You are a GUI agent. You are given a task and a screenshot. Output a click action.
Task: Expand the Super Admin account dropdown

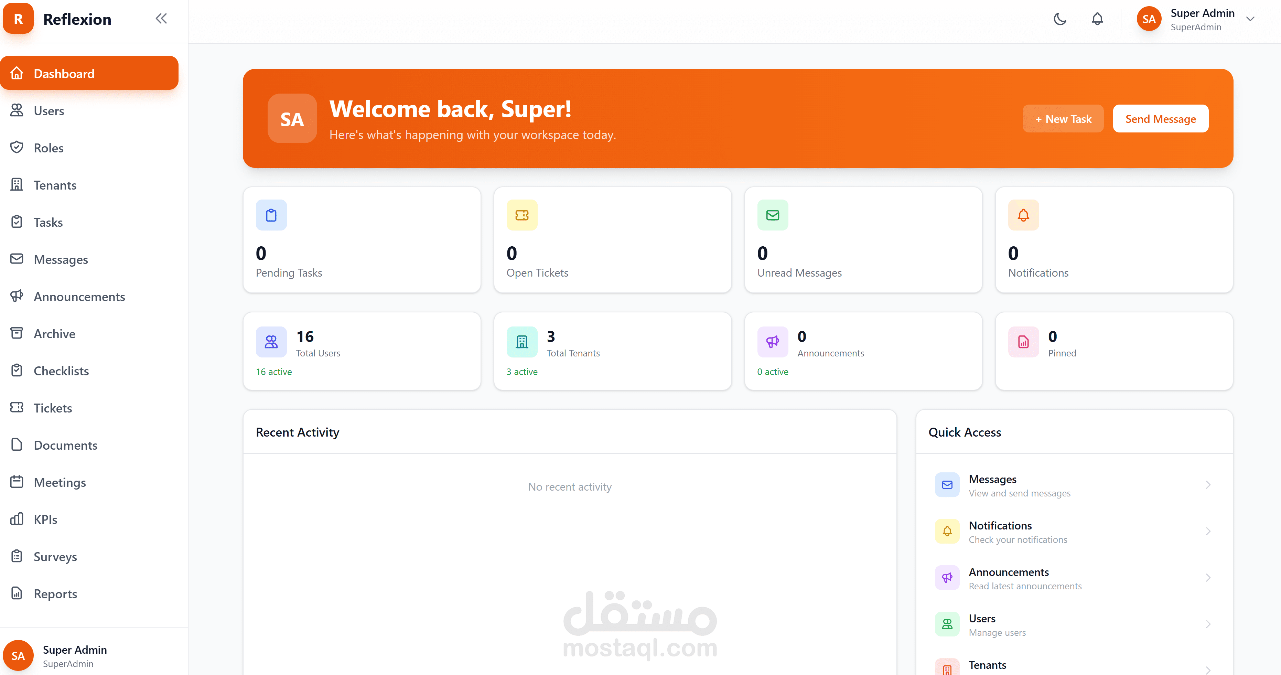click(1250, 19)
